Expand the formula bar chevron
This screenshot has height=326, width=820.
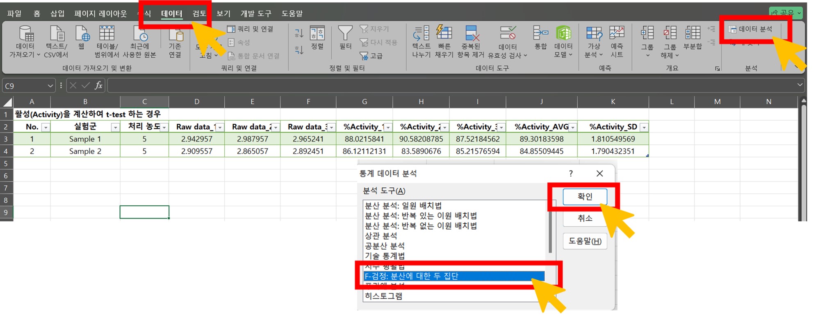pyautogui.click(x=799, y=85)
